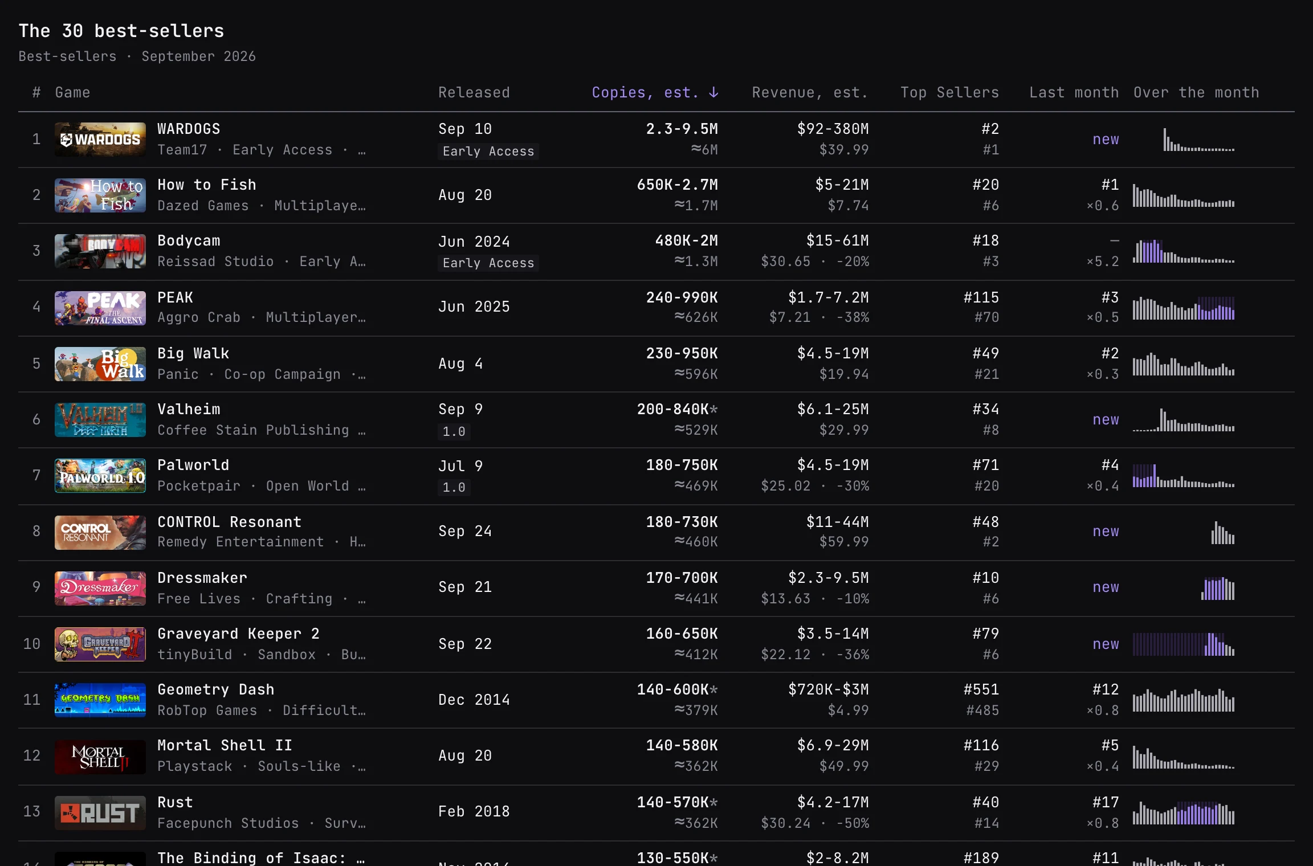Click the Bodycam game thumbnail

point(100,251)
